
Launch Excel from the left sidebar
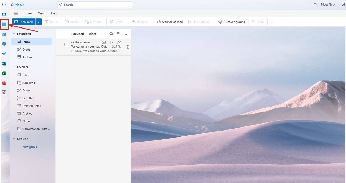click(4, 73)
